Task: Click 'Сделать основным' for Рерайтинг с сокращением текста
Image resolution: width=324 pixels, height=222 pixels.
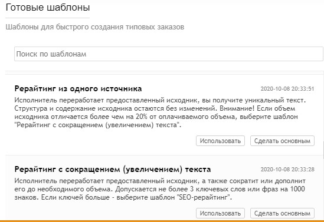Action: click(282, 213)
